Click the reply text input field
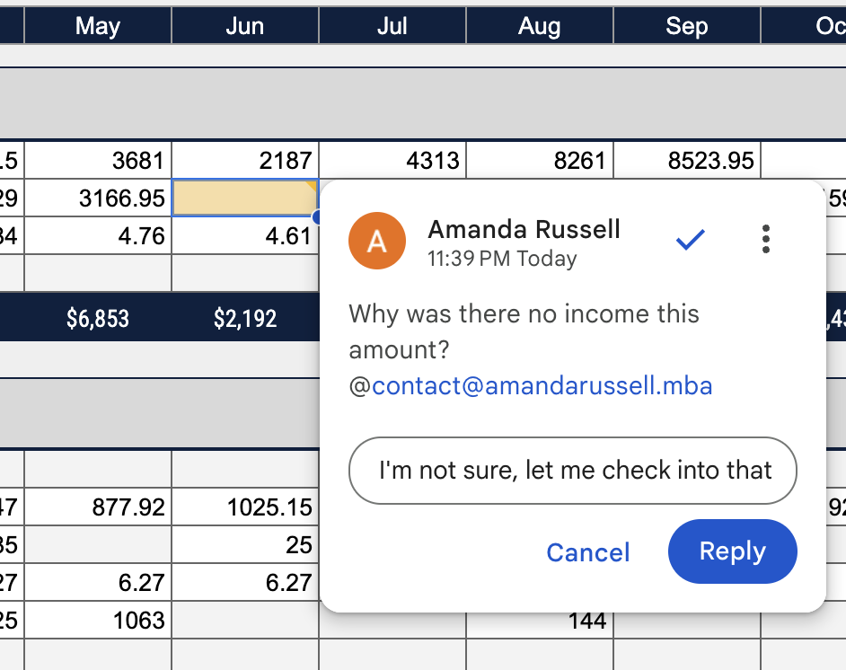The height and width of the screenshot is (670, 846). click(x=572, y=471)
